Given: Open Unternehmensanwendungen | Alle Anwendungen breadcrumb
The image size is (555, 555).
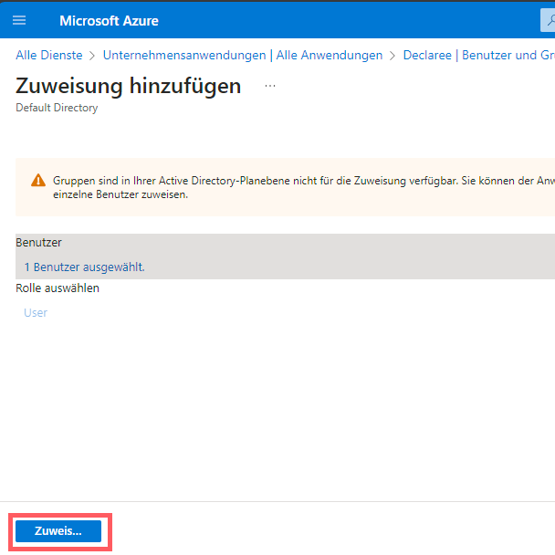Looking at the screenshot, I should pyautogui.click(x=243, y=56).
